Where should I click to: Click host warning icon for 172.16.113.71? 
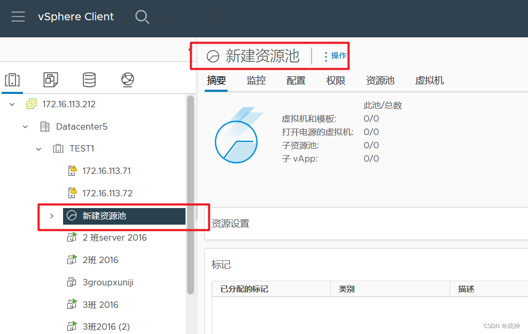pyautogui.click(x=72, y=171)
